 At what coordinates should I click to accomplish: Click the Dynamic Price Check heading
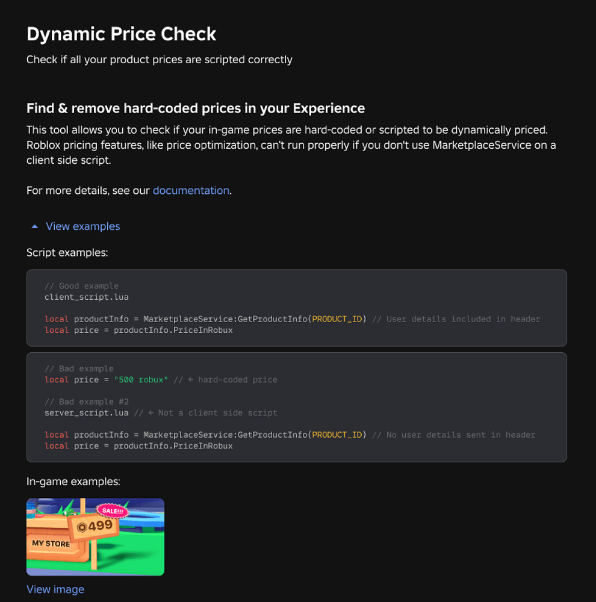click(120, 34)
